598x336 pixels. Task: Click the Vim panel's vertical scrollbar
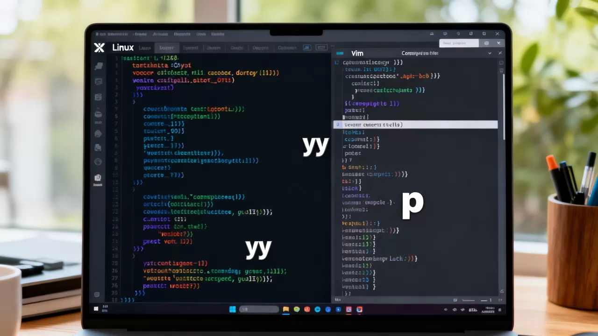504,106
